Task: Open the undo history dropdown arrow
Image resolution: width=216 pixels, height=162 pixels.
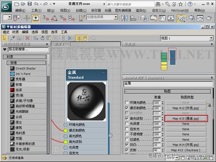Action: pyautogui.click(x=41, y=4)
